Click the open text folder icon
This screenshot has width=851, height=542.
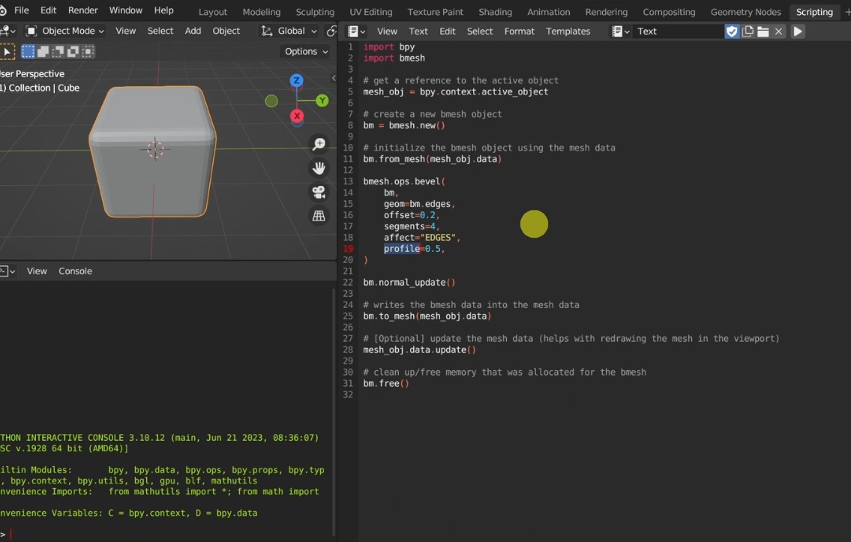(763, 31)
